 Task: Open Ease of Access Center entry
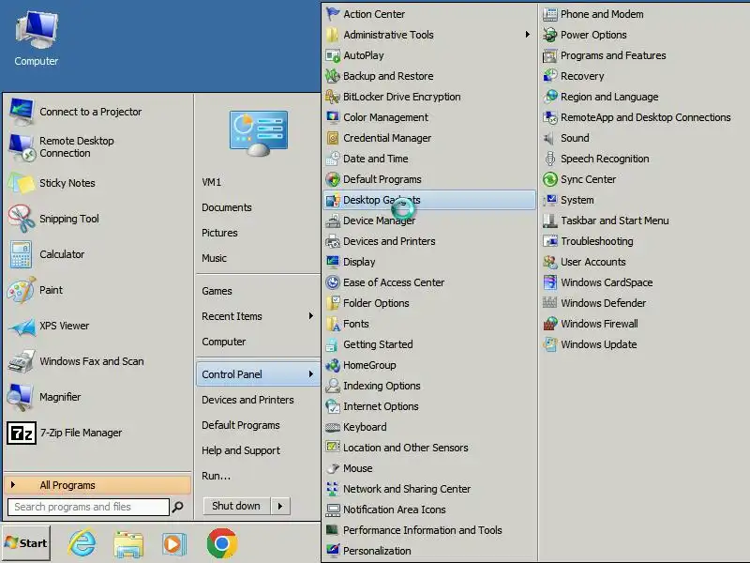pyautogui.click(x=429, y=283)
